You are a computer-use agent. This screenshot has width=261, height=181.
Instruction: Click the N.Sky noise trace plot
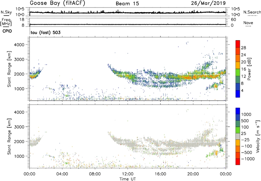click(128, 12)
